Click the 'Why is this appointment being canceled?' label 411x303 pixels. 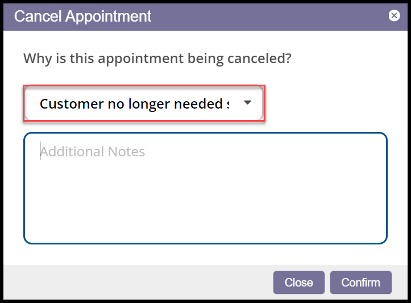157,59
